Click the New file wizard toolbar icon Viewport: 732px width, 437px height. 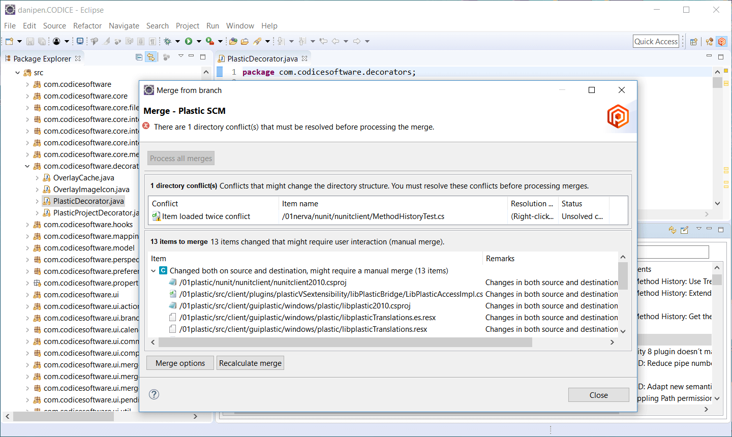coord(9,41)
